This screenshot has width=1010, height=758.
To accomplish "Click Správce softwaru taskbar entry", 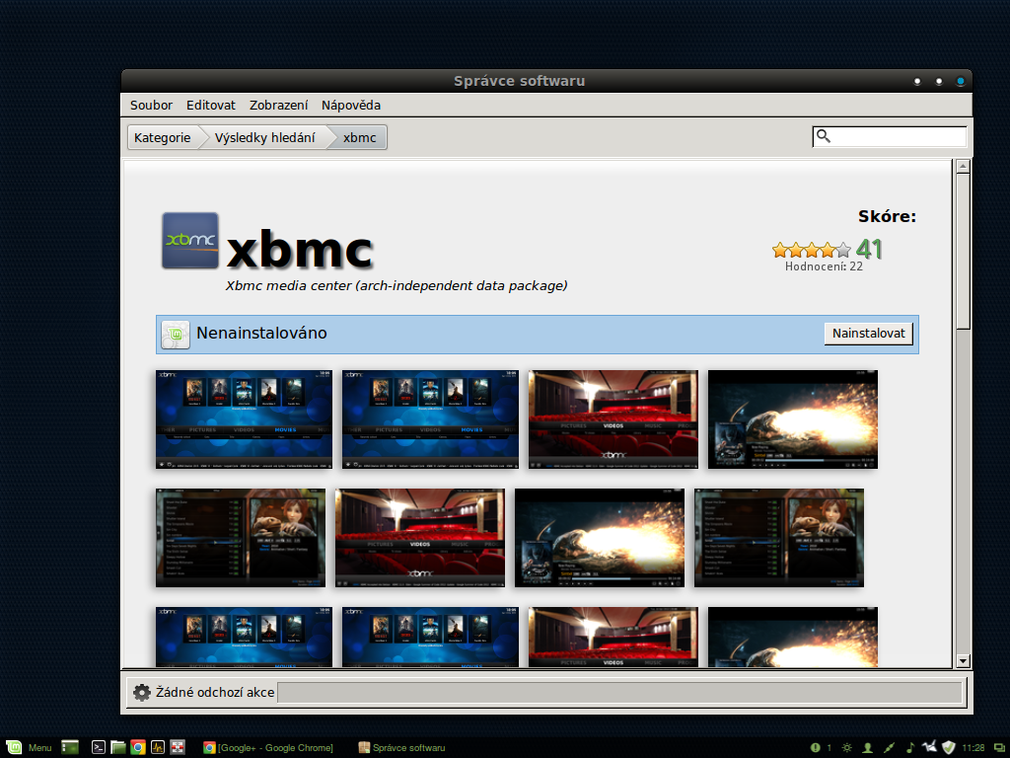I will [402, 748].
